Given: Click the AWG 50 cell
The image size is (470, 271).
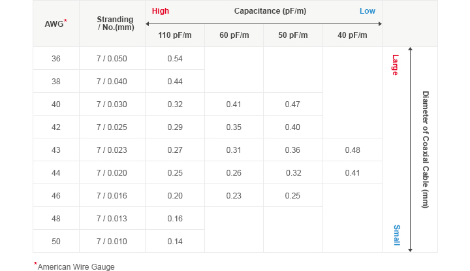Looking at the screenshot, I should point(56,242).
